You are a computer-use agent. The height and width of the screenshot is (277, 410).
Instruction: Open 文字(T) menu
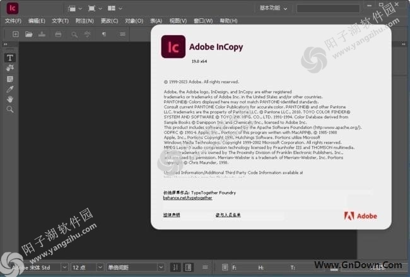(x=60, y=21)
